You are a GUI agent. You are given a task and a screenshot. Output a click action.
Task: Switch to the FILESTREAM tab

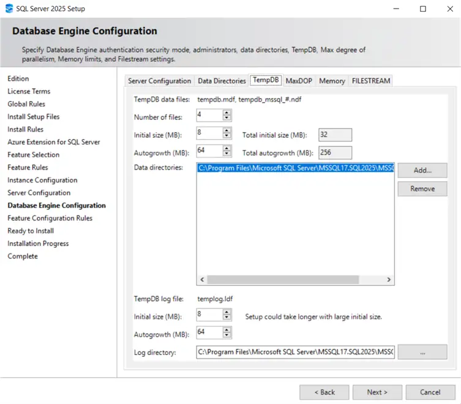click(x=371, y=81)
